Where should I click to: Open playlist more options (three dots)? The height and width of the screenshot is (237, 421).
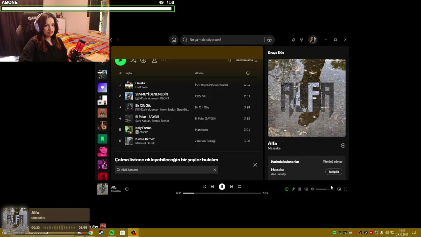164,60
